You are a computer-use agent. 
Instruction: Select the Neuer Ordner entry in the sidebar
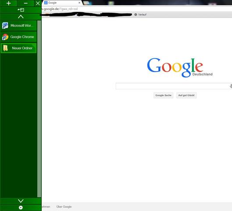(x=18, y=48)
